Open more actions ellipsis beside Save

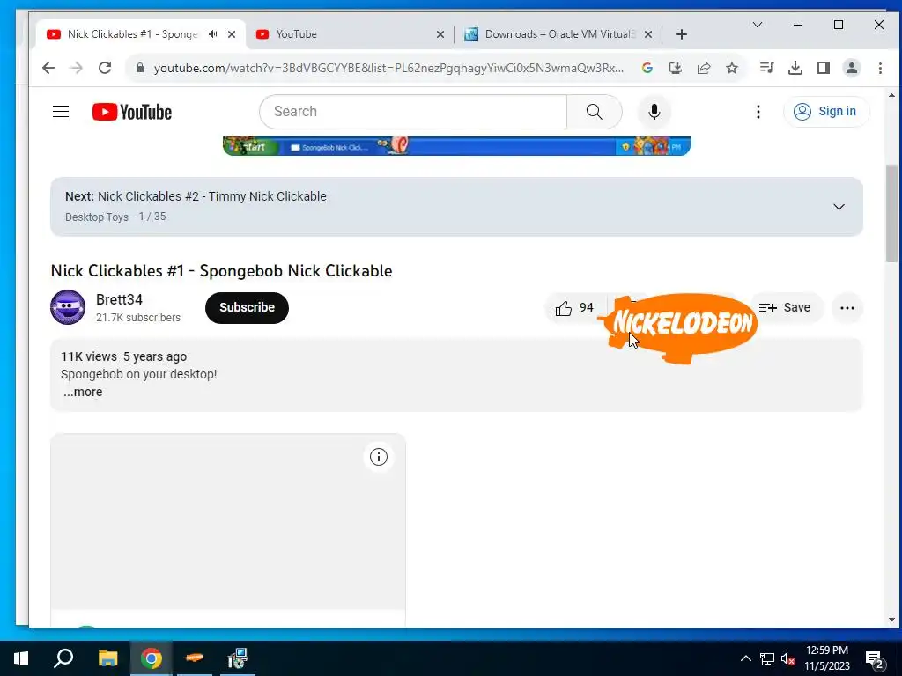[x=847, y=308]
